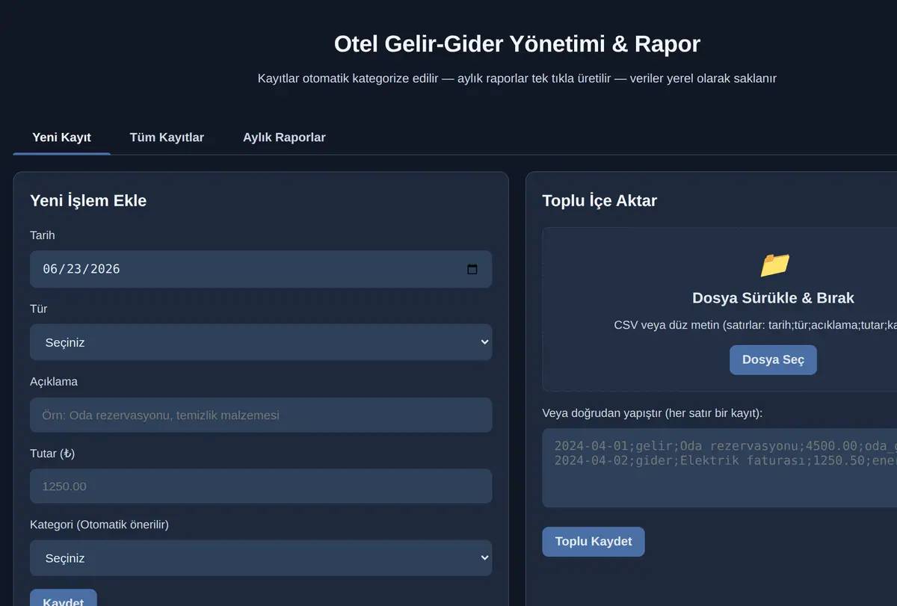This screenshot has width=897, height=606.
Task: Click the folder icon in drop zone
Action: coord(774,265)
